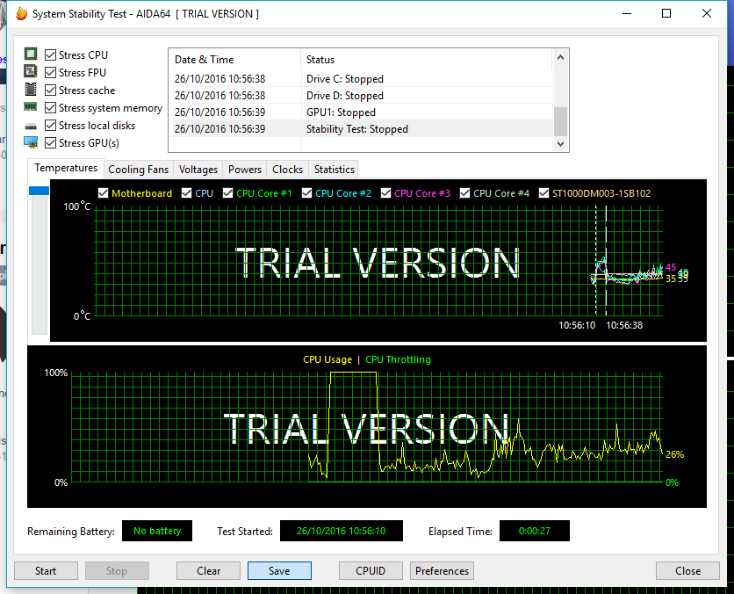Open the Clocks tab

[287, 169]
